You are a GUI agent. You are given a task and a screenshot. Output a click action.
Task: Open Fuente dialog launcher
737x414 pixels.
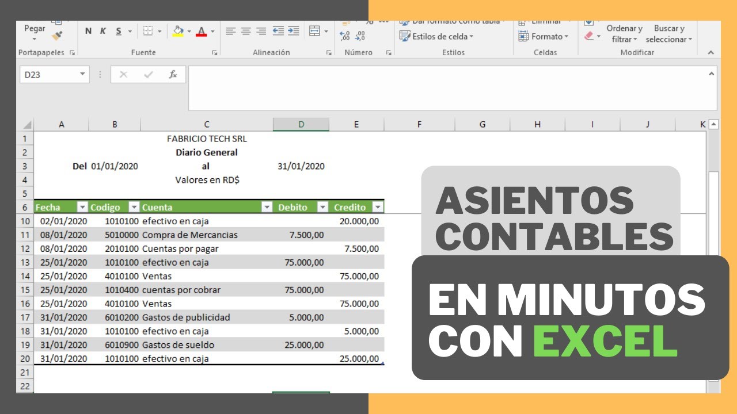215,52
